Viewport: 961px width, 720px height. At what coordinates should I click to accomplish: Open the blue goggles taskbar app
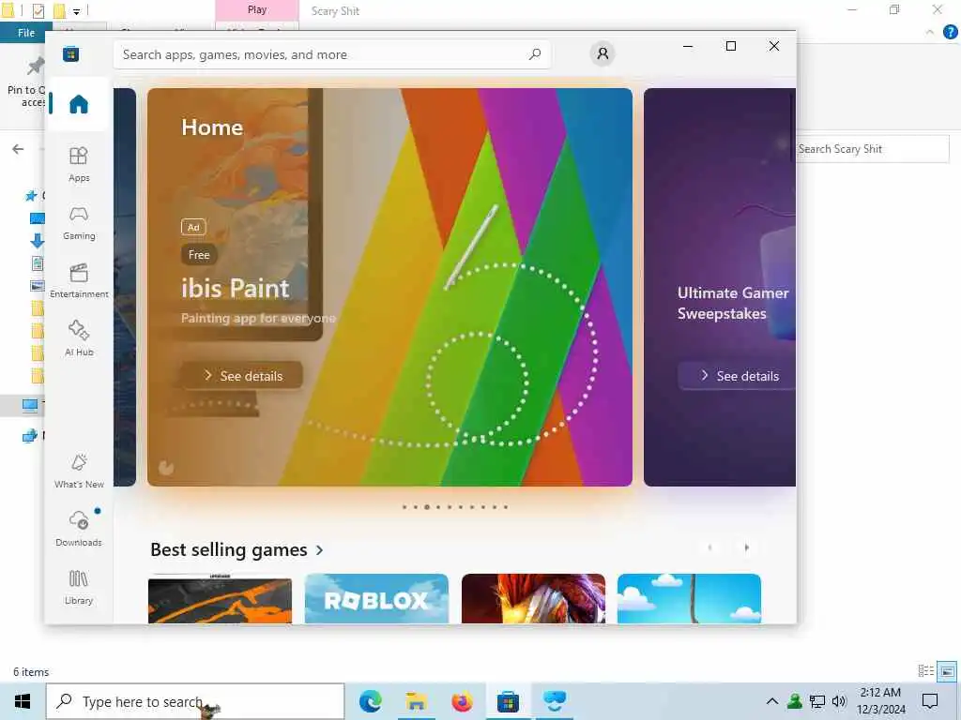pos(554,701)
